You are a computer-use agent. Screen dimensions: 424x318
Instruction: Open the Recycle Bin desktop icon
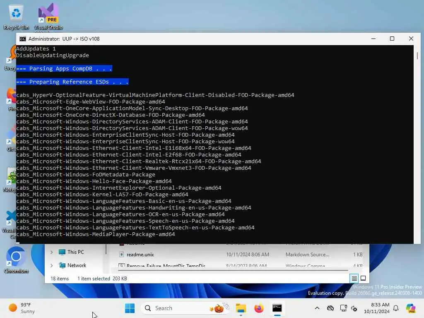point(16,17)
